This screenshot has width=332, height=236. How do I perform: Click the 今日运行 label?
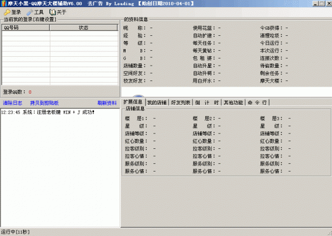[x=272, y=43]
